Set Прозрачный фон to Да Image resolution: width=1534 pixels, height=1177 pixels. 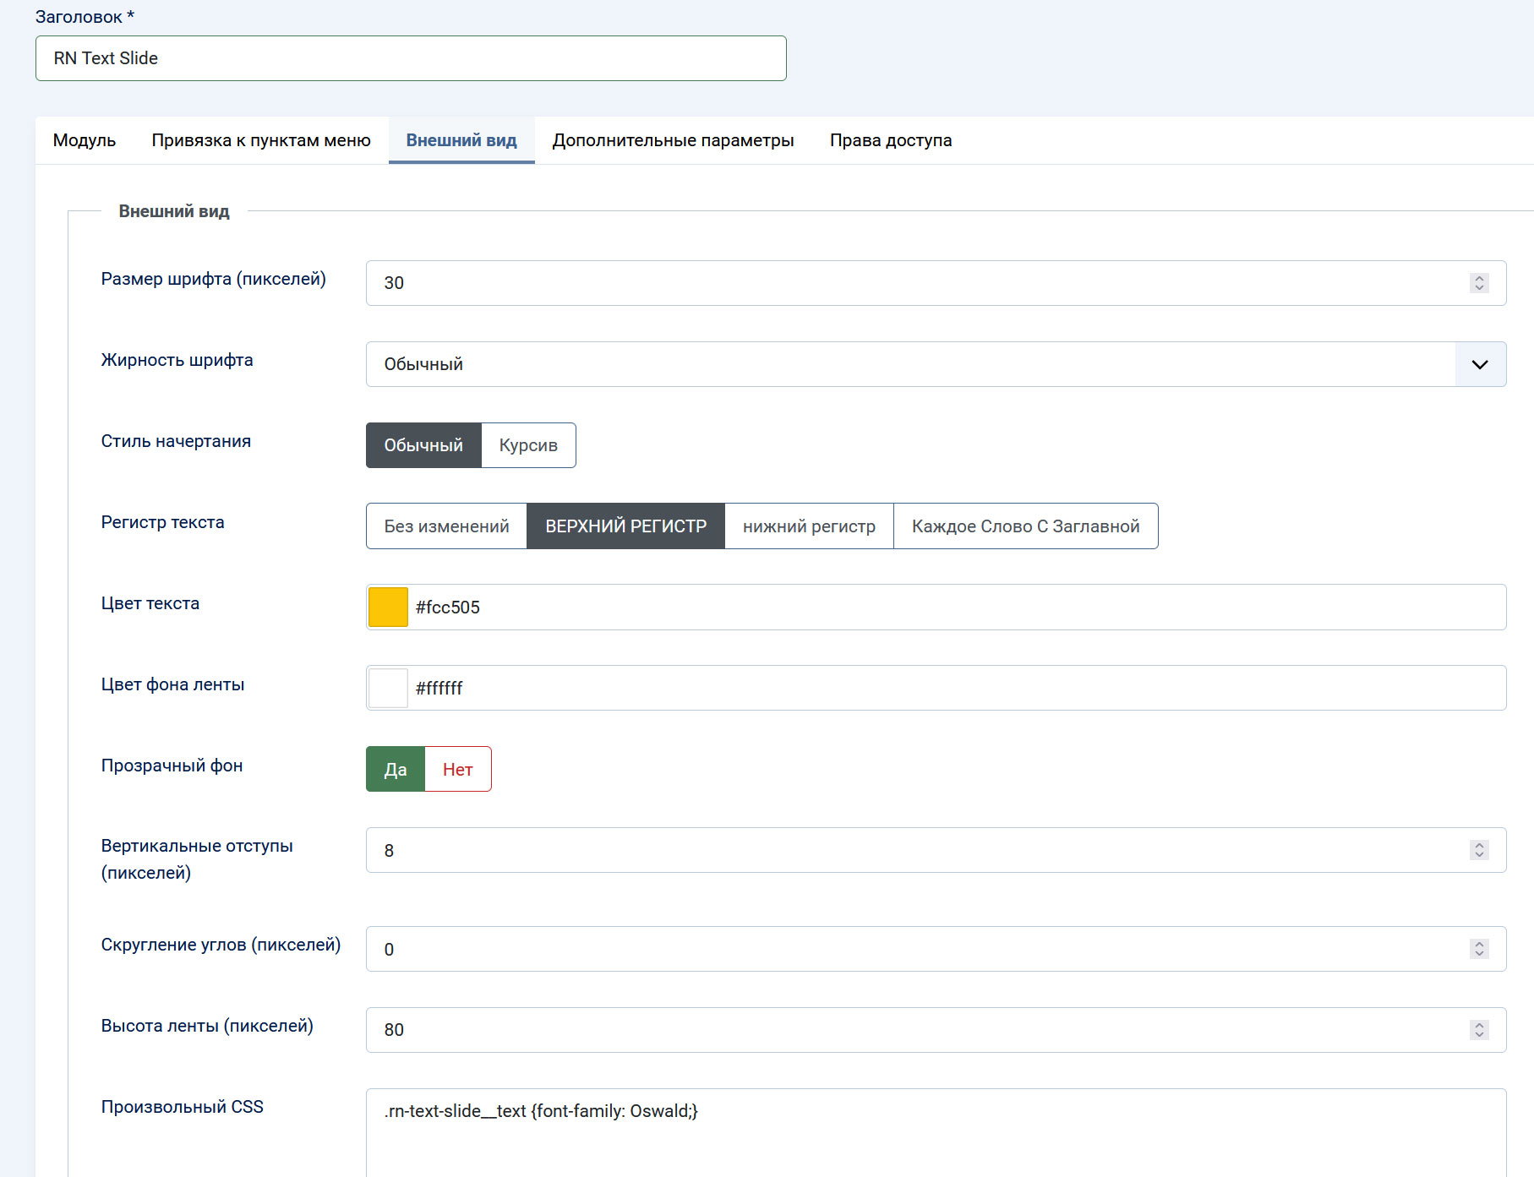(x=396, y=769)
